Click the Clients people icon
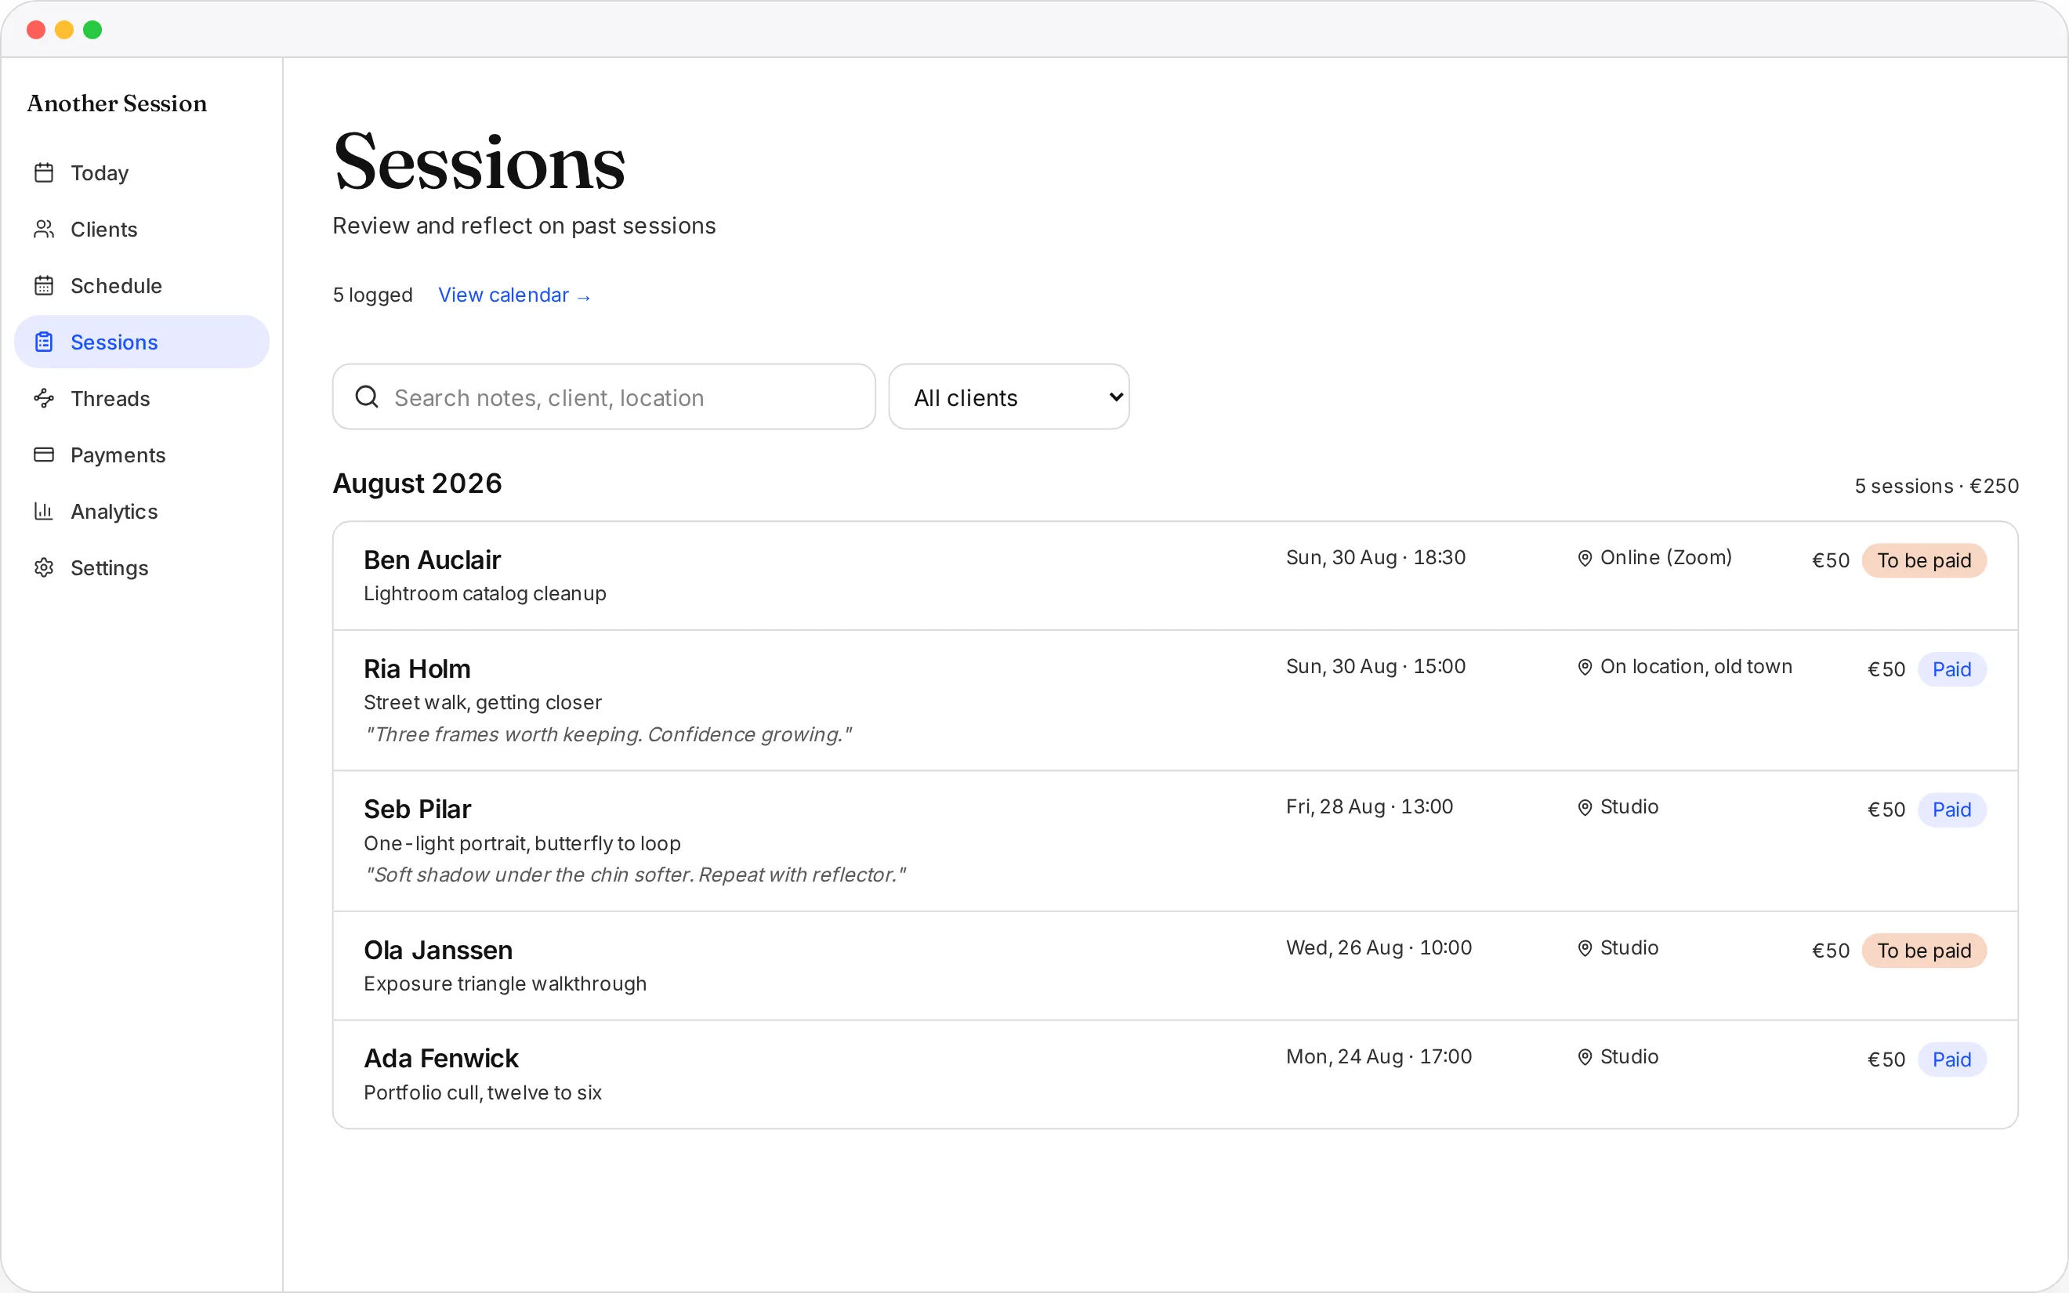Image resolution: width=2069 pixels, height=1293 pixels. tap(44, 229)
